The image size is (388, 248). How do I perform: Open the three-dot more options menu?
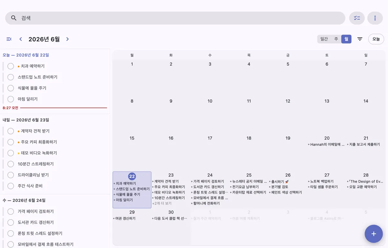(375, 18)
